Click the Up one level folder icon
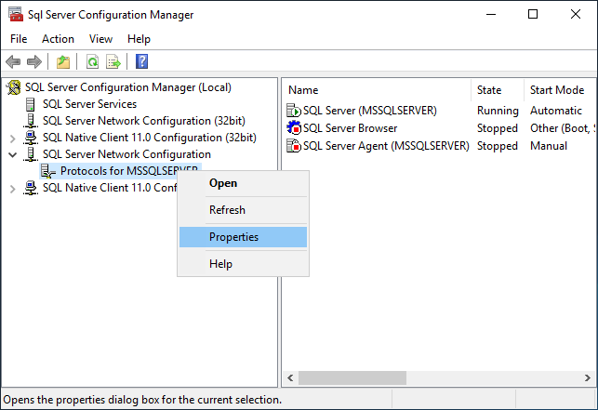This screenshot has width=598, height=410. [x=62, y=62]
